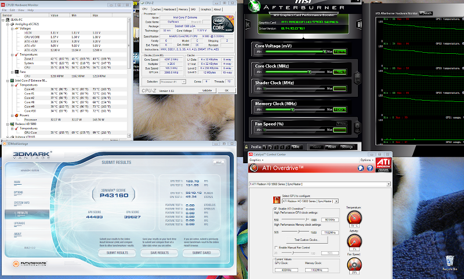Click the Core Clock value field in Afterburner
Screen dimensions: 464x279
point(340,72)
